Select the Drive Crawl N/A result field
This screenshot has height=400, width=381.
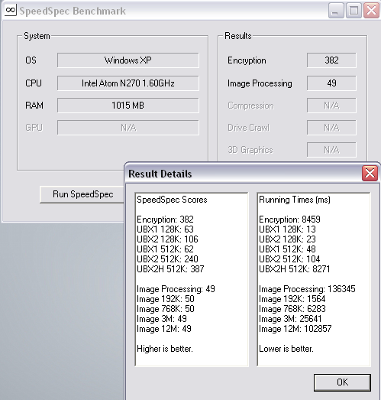point(331,128)
